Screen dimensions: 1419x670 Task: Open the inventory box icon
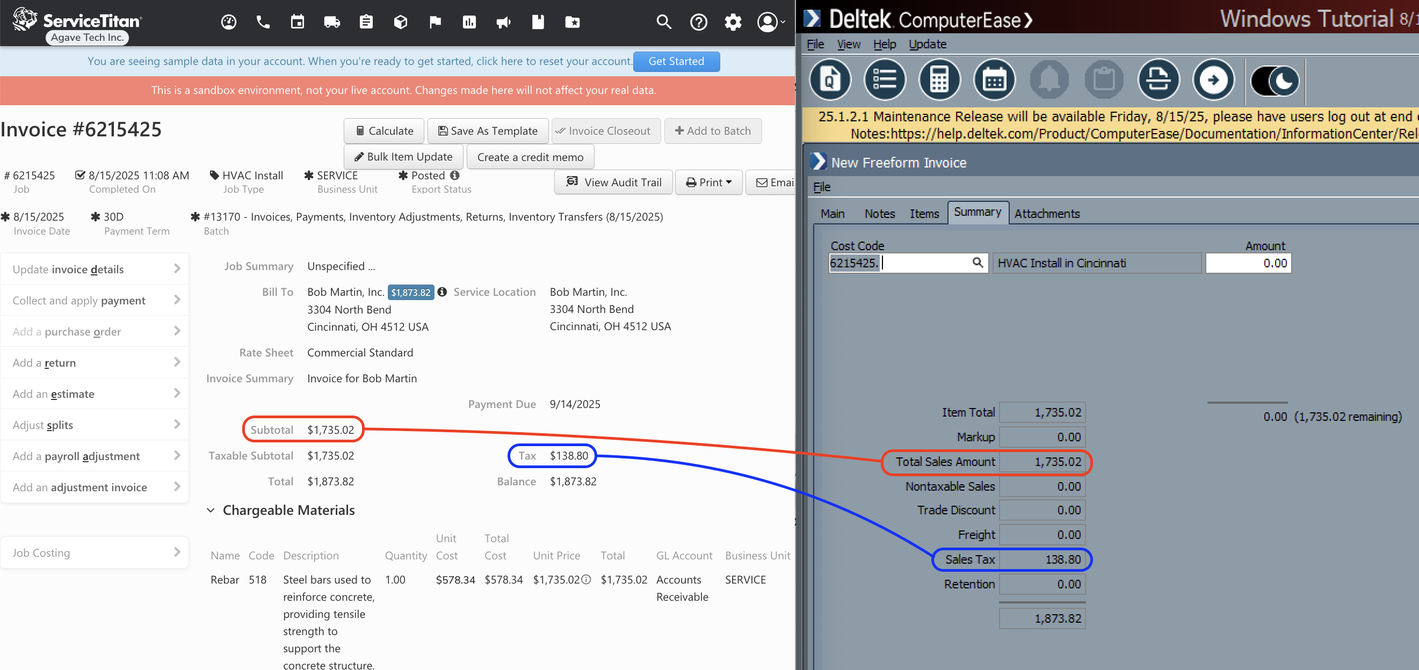point(401,22)
